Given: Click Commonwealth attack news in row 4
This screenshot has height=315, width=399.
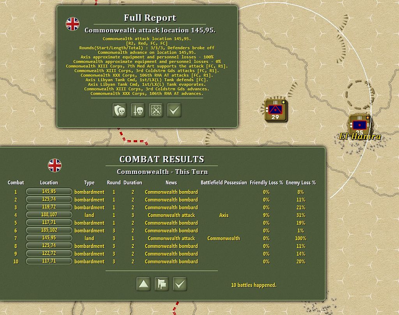Looking at the screenshot, I should [x=171, y=215].
